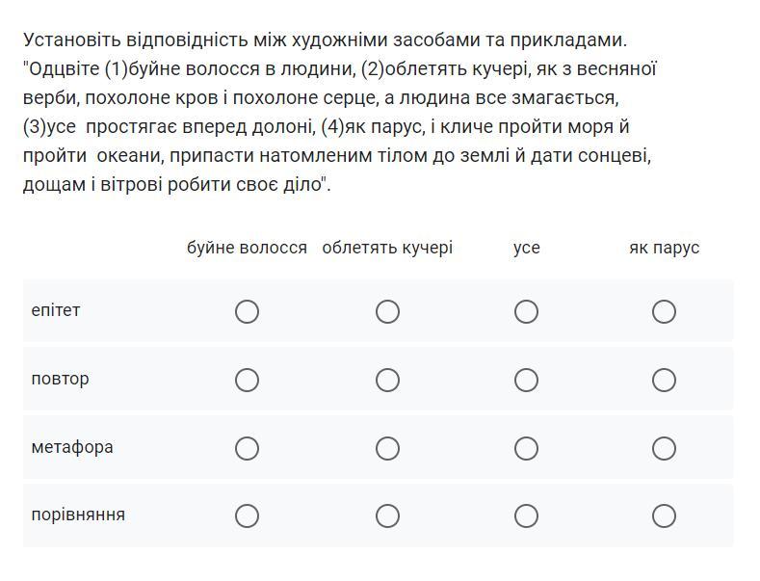Pick порівняння for буйне волосся
The height and width of the screenshot is (581, 760).
pos(247,515)
